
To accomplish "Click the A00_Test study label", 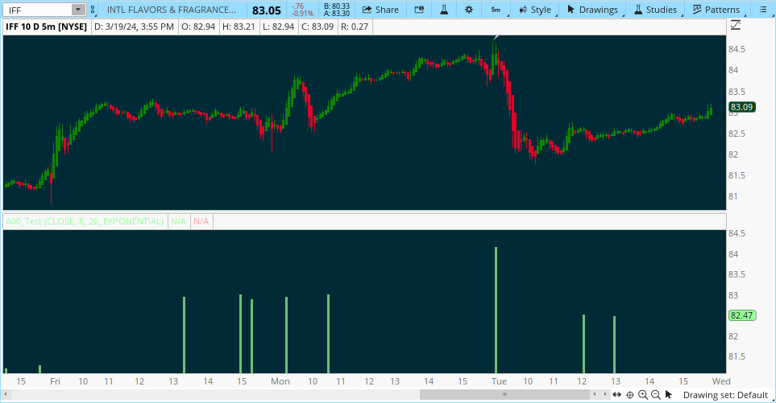I will (x=85, y=221).
